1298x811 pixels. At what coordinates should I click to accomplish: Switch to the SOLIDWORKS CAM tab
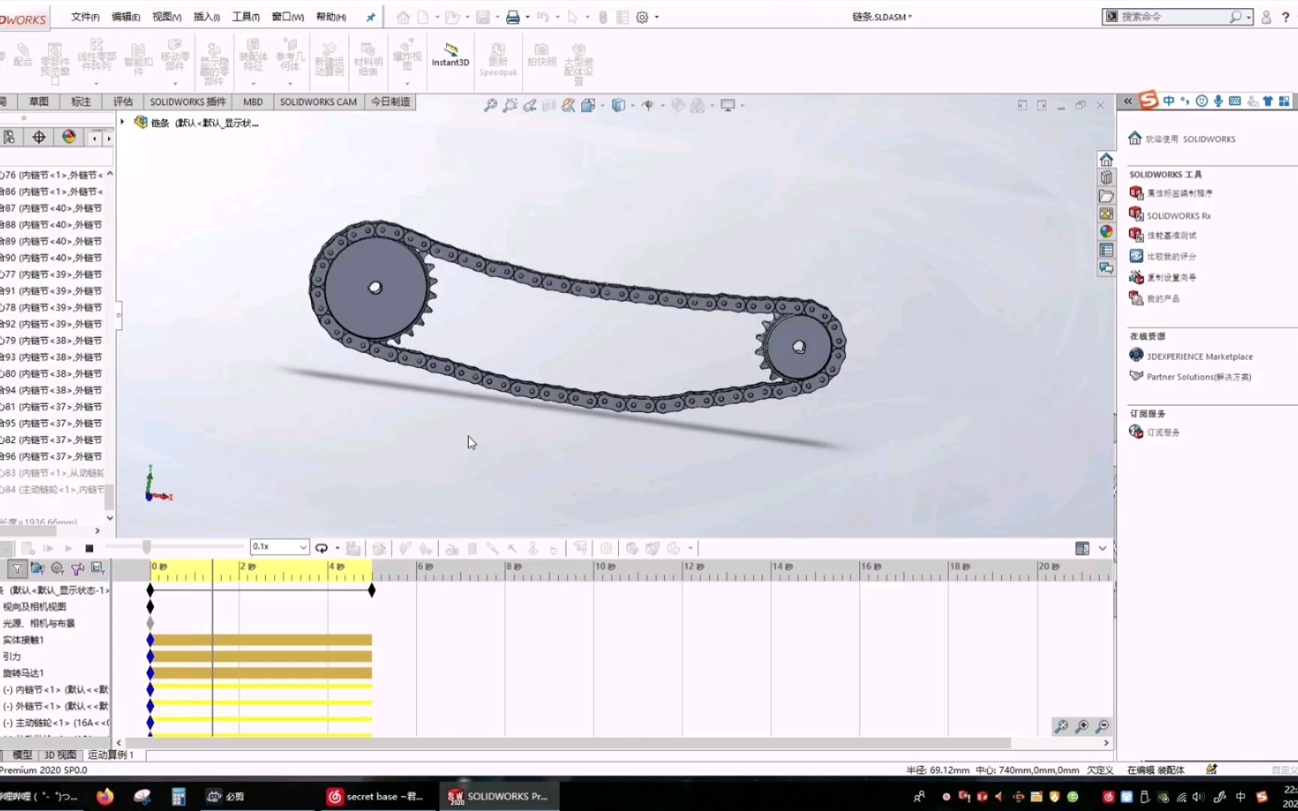point(318,101)
